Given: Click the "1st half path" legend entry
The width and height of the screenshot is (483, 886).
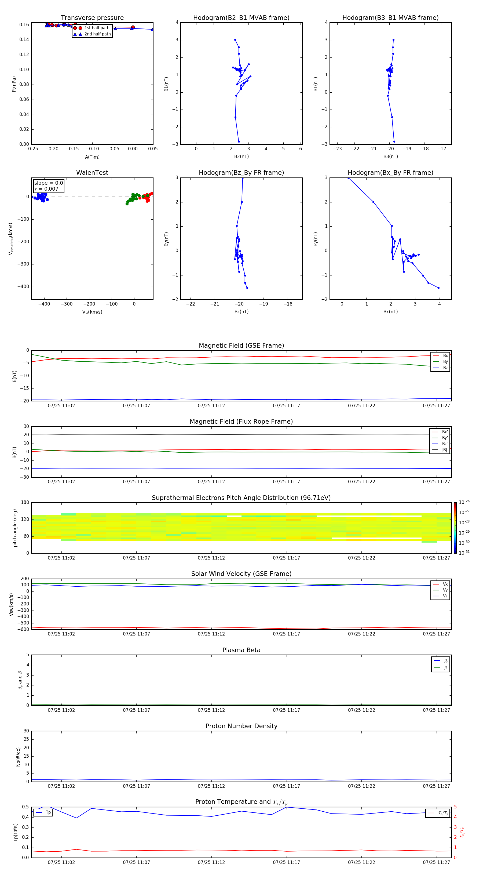Looking at the screenshot, I should click(x=92, y=28).
